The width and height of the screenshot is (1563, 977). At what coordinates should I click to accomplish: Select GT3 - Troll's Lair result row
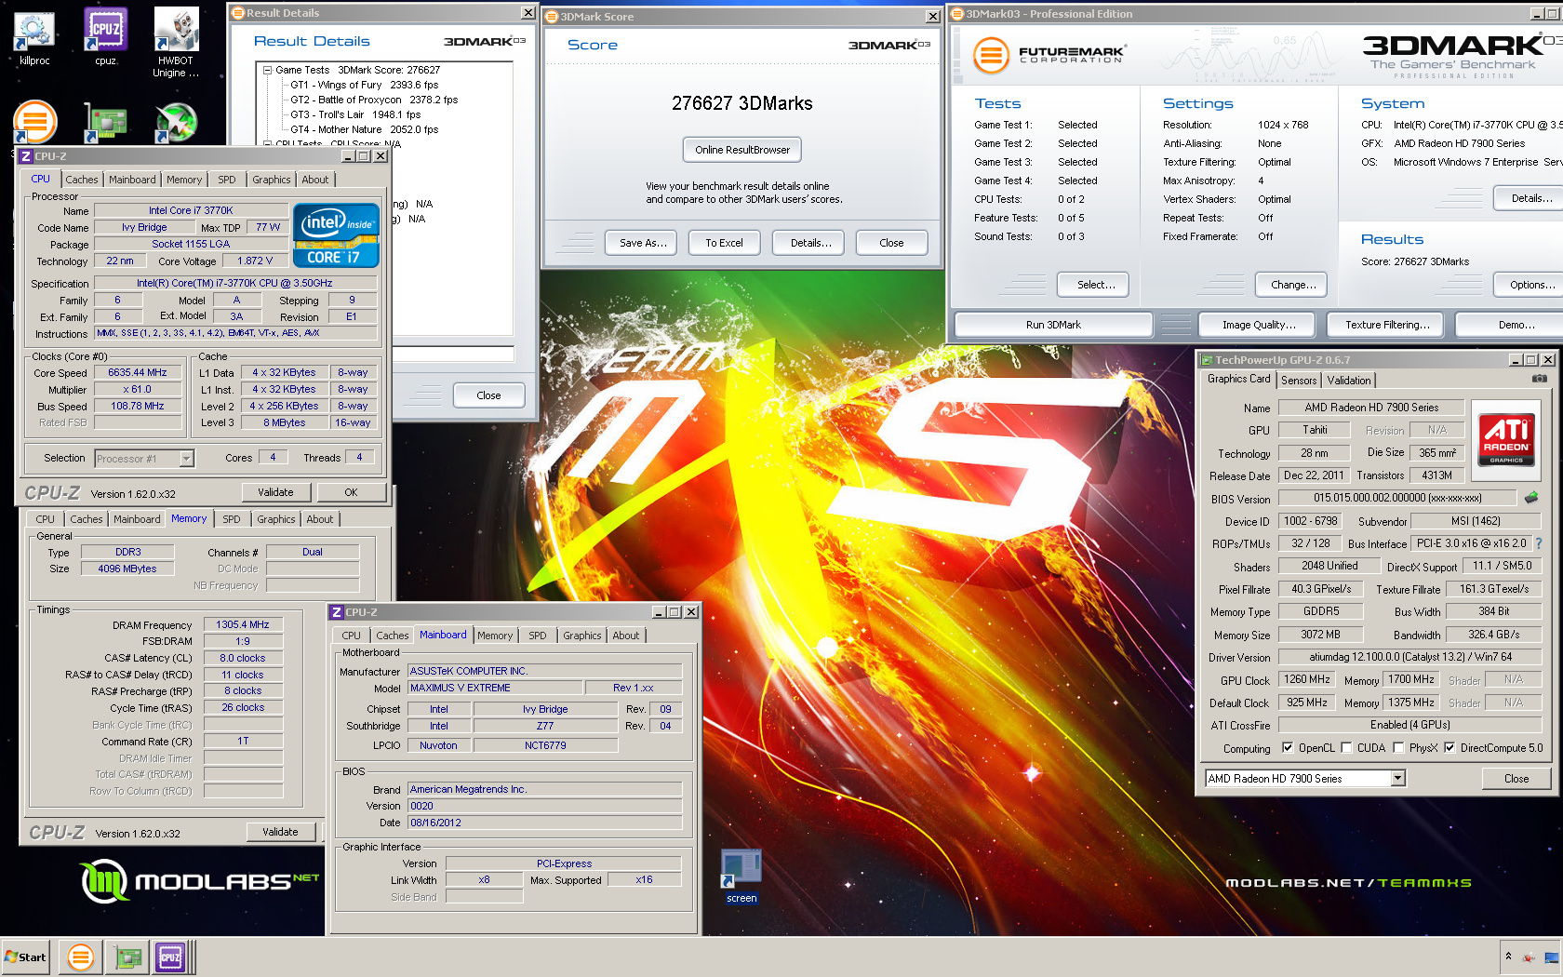tap(355, 114)
